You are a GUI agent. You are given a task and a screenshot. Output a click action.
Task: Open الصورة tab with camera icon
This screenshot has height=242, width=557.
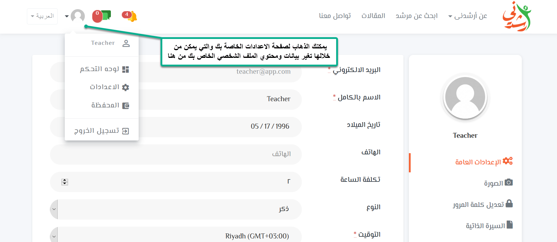(x=498, y=183)
